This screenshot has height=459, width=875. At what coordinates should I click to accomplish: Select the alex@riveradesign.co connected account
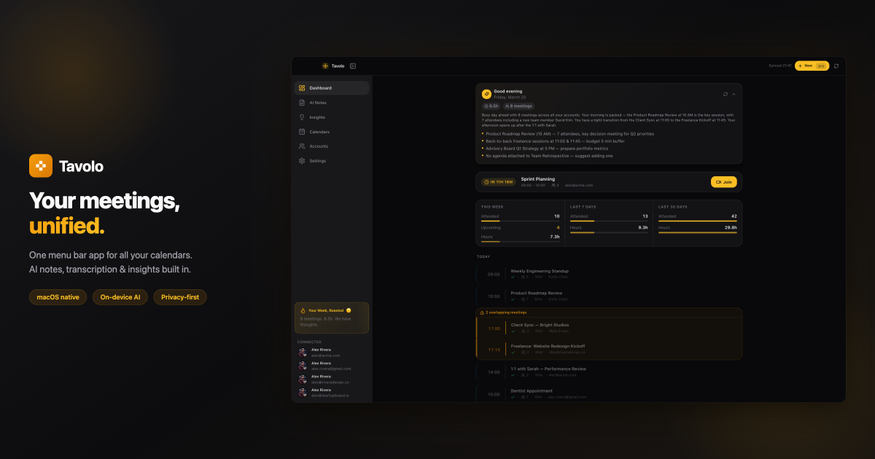330,380
